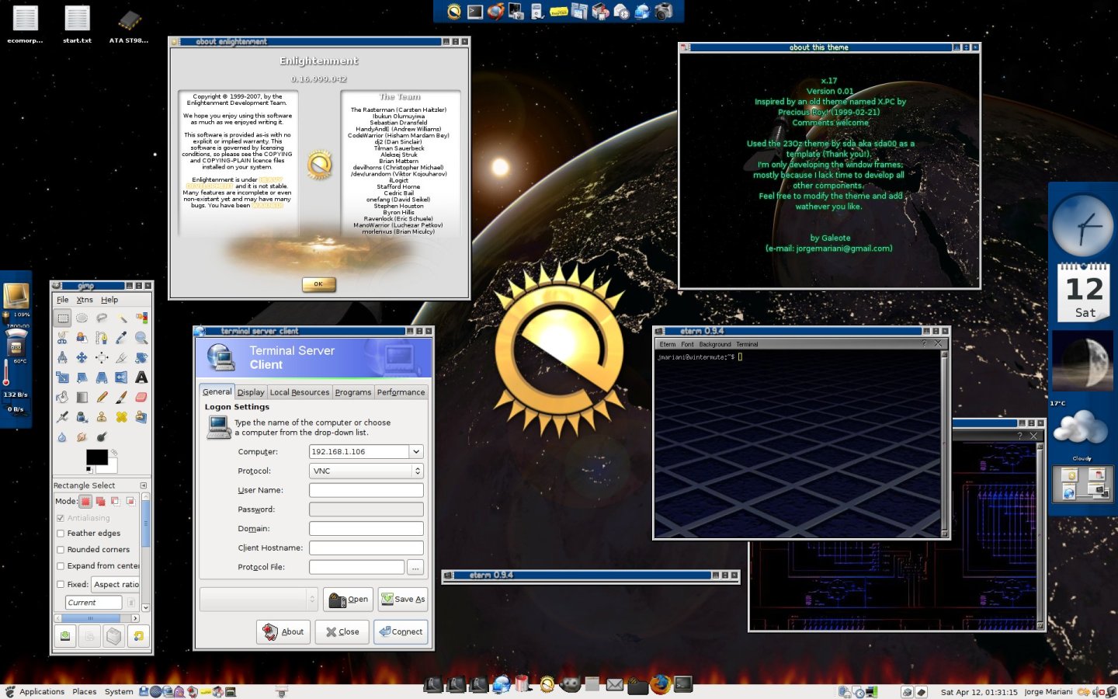Set selection Mode to subtract from selection

point(115,502)
